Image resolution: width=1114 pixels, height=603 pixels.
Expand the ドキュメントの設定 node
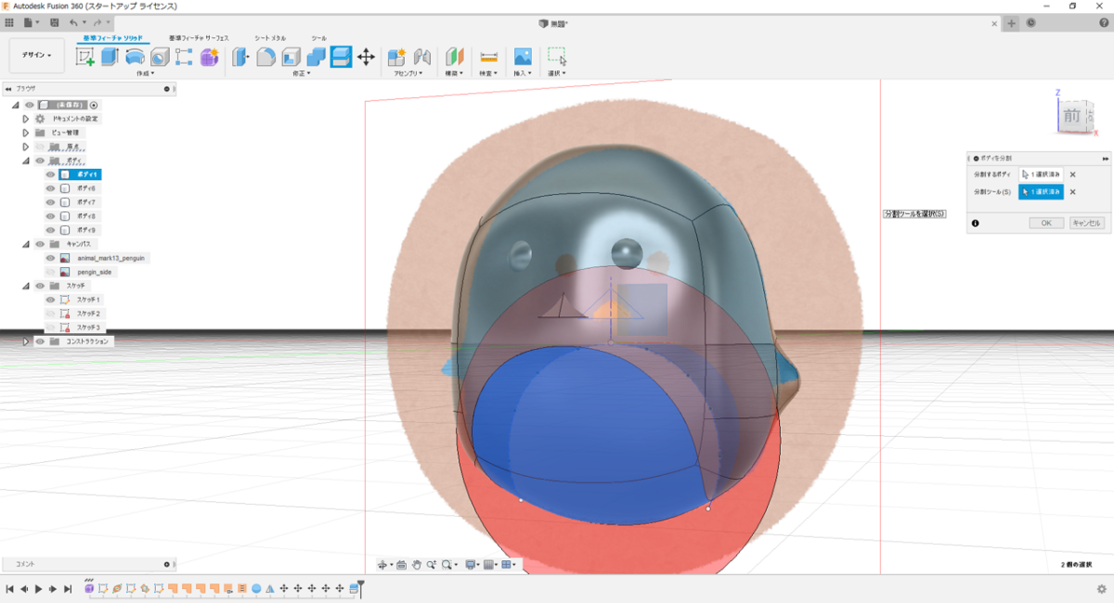(x=26, y=119)
